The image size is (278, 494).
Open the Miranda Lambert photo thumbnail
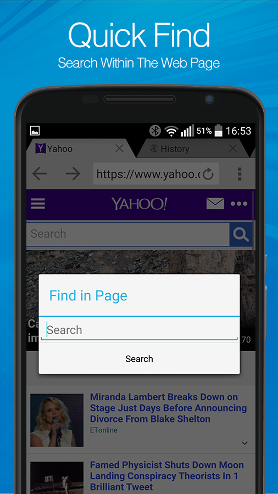click(x=57, y=420)
